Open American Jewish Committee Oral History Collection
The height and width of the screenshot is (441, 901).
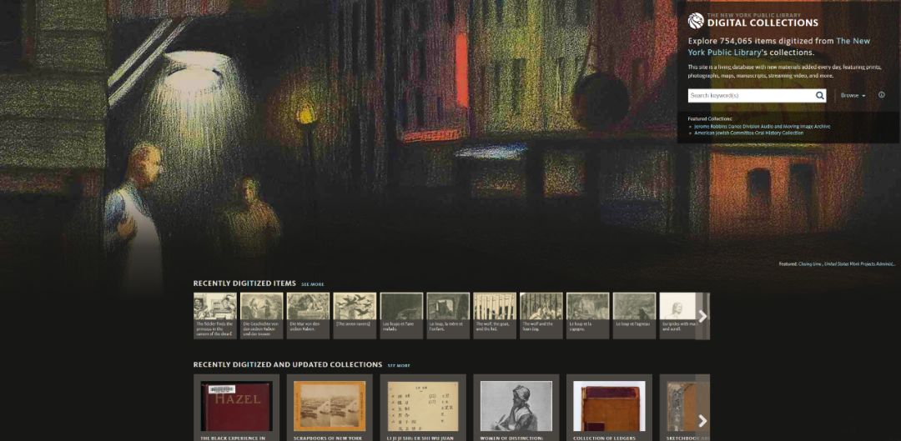pos(748,133)
